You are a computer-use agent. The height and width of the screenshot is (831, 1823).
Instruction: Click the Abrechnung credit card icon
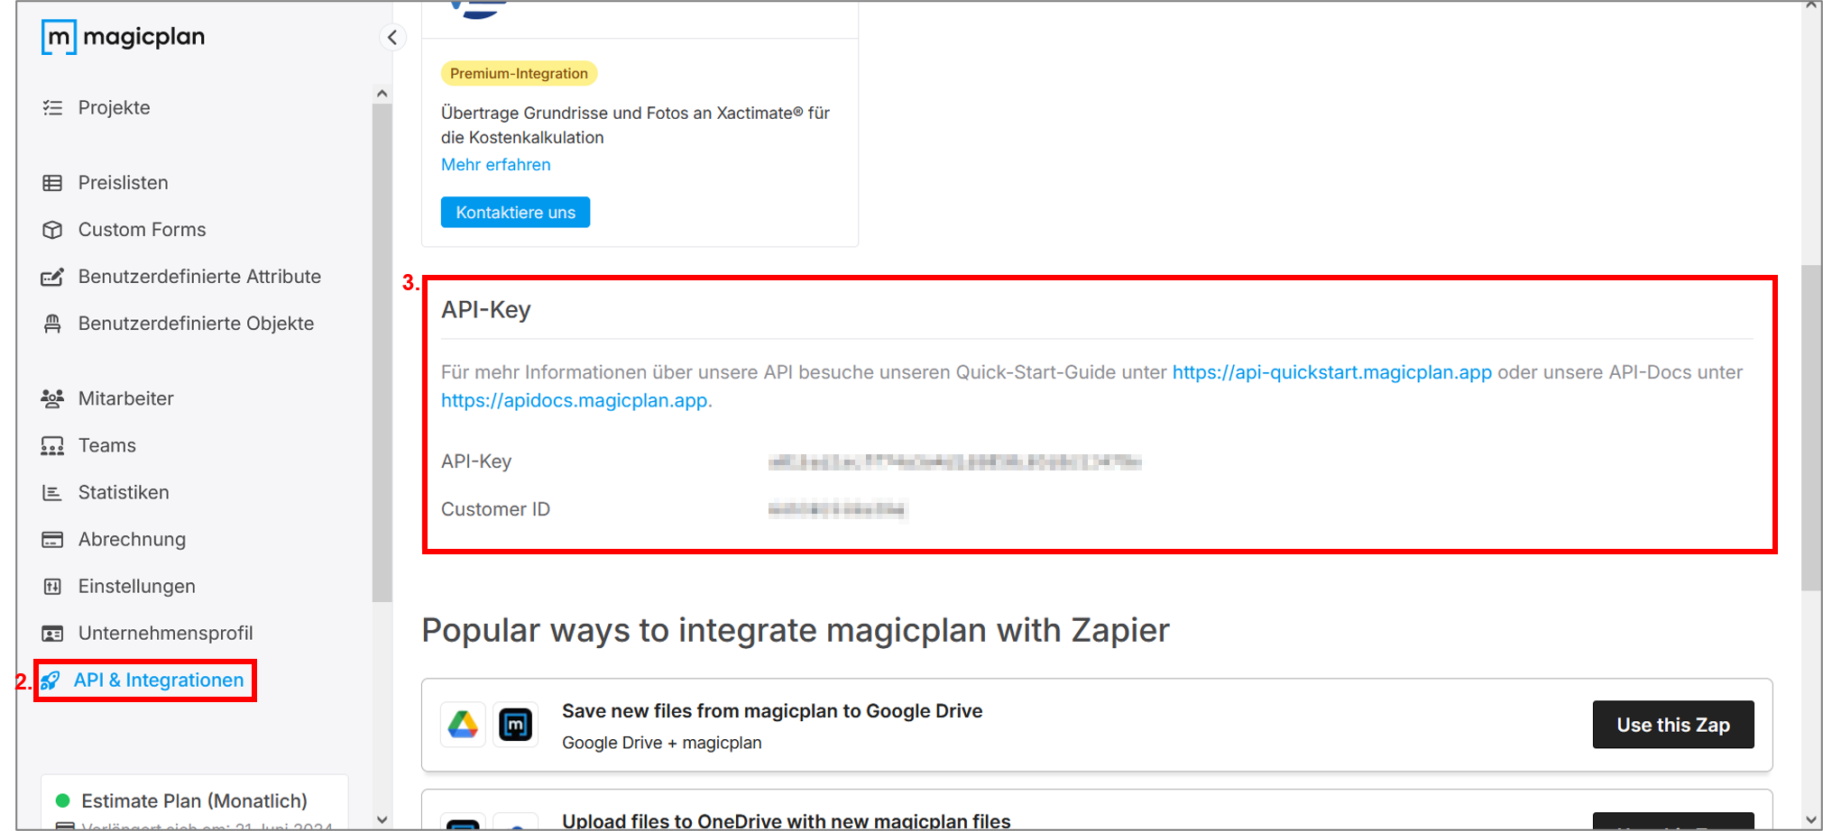(x=52, y=539)
